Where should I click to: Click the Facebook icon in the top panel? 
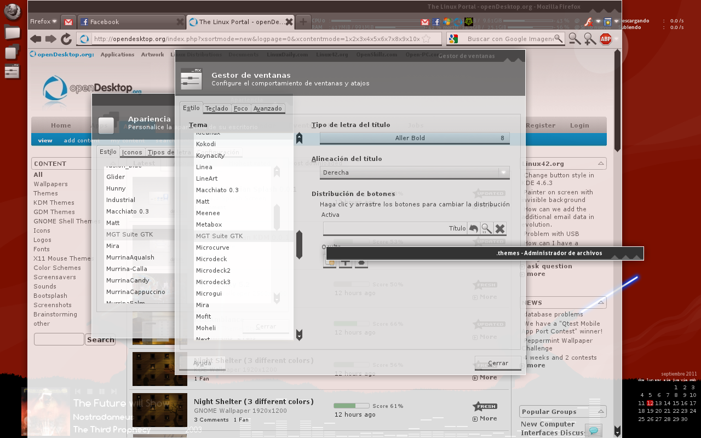pyautogui.click(x=436, y=22)
